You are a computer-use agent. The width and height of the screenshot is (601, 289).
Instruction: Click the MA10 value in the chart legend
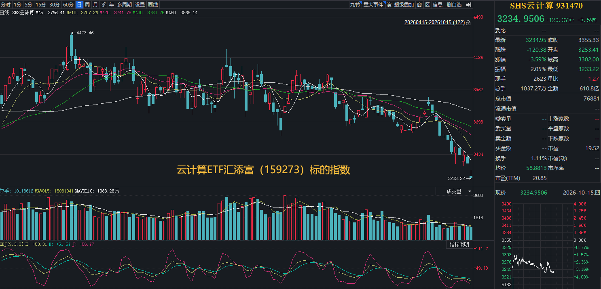82,13
